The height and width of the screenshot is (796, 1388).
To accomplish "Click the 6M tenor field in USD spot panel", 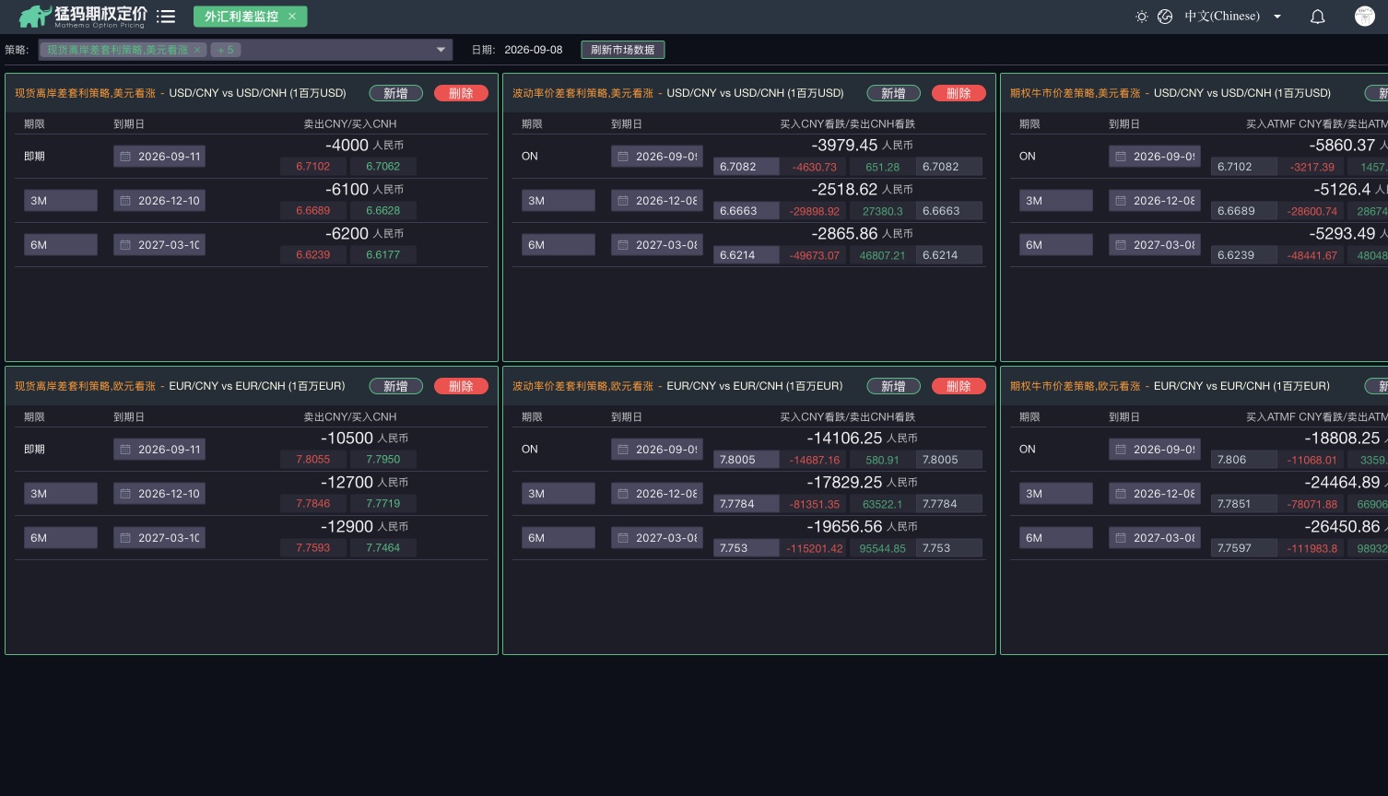I will [x=61, y=245].
